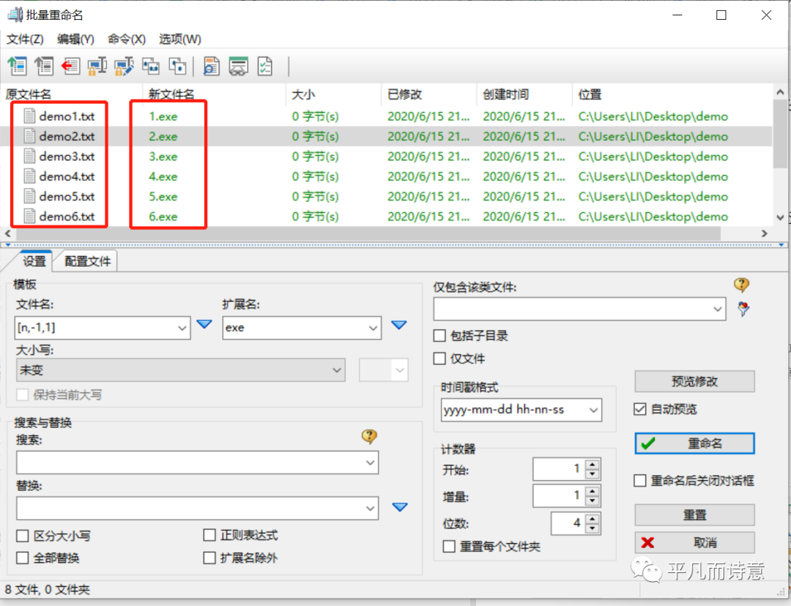The width and height of the screenshot is (791, 606).
Task: Increase the 开始 counter value
Action: tap(593, 465)
